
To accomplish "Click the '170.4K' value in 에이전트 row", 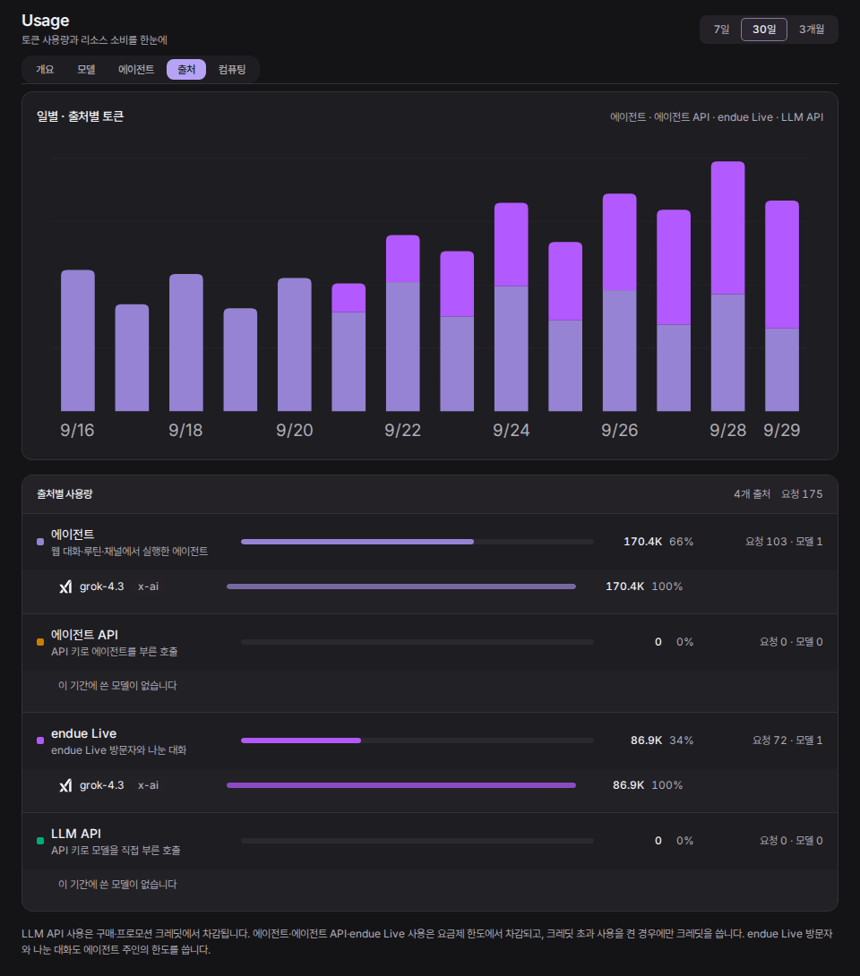I will tap(642, 542).
